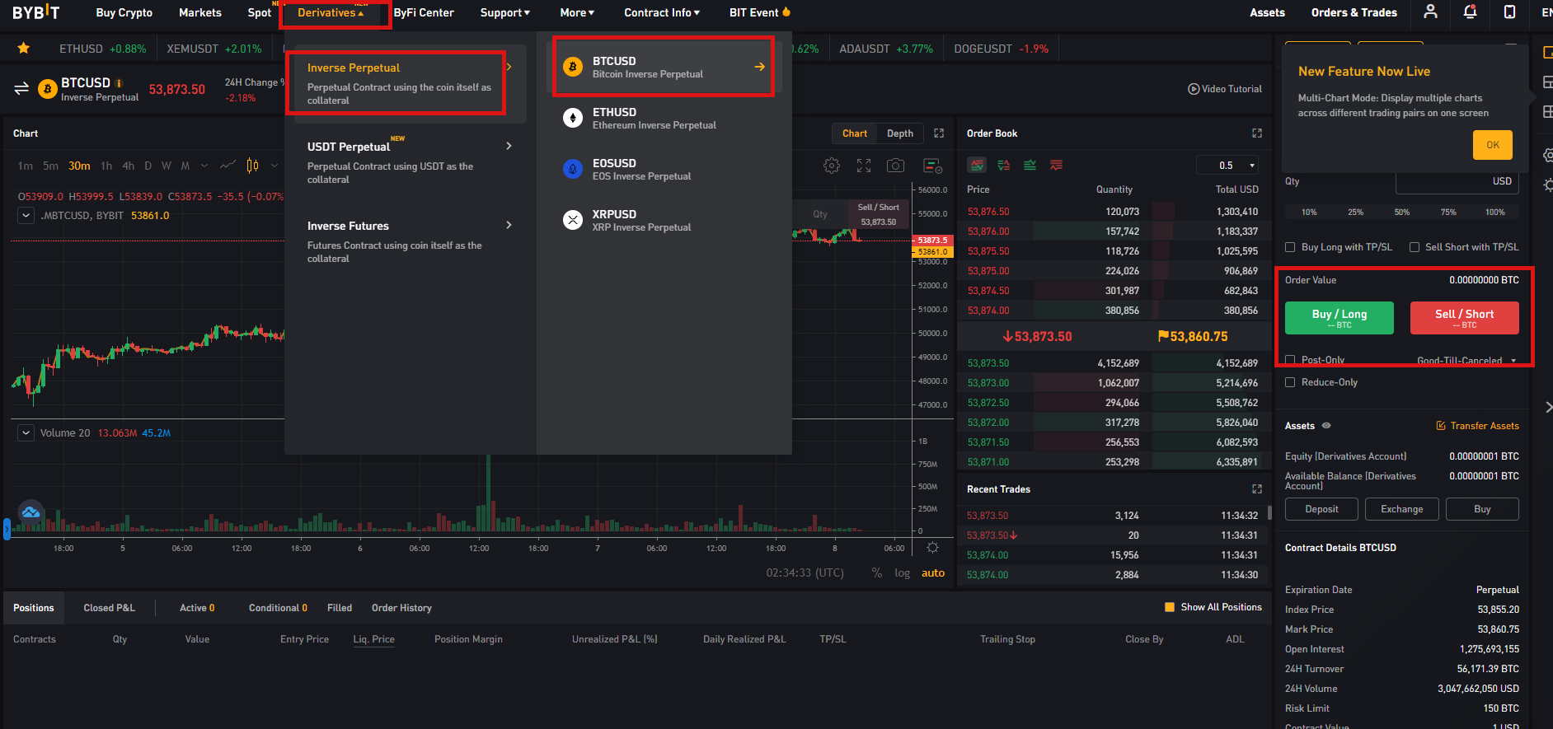
Task: Set order quantity to 50%
Action: click(x=1401, y=212)
